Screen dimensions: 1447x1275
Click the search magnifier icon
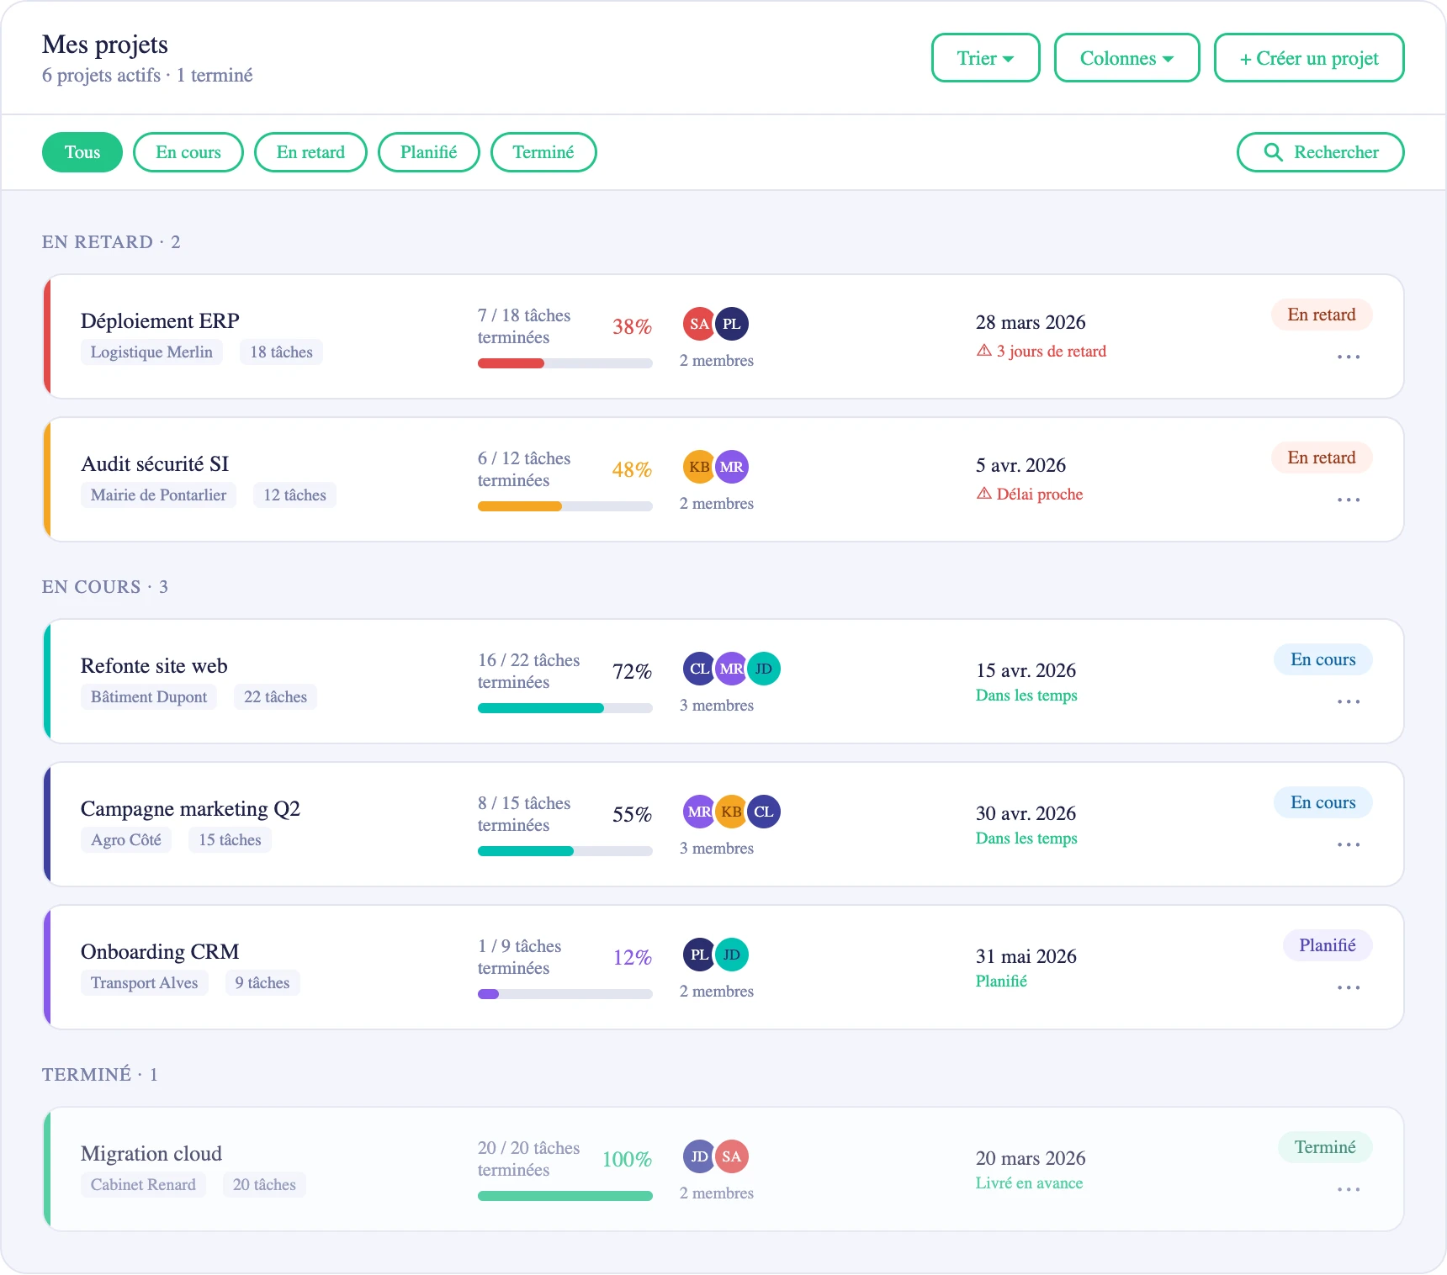pos(1273,152)
